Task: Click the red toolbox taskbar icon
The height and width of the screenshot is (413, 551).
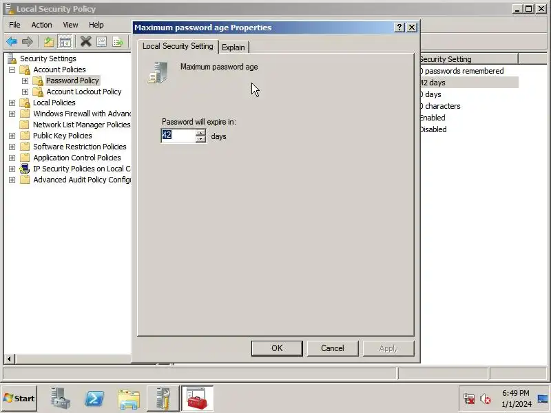Action: tap(197, 399)
